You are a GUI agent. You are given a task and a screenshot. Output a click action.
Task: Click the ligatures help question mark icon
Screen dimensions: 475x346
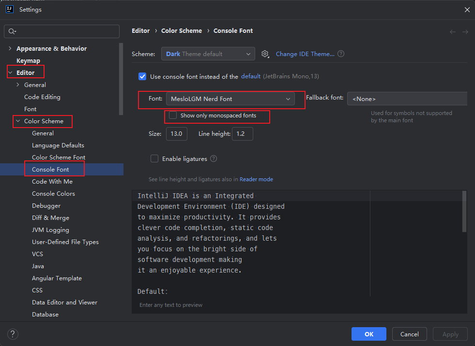point(214,159)
